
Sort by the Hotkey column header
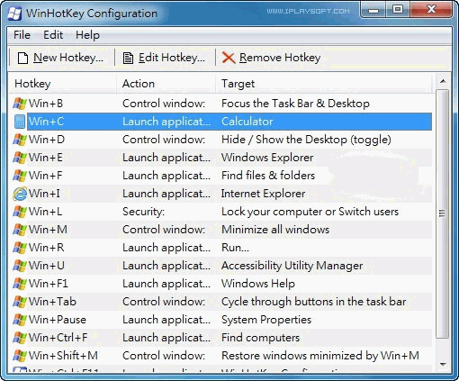(x=62, y=84)
